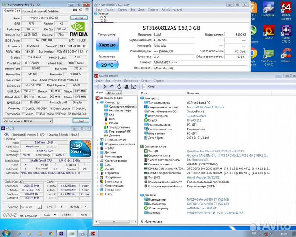Image resolution: width=296 pixels, height=237 pixels.
Task: Click the AIDA64 taskbar button
Action: pos(93,233)
